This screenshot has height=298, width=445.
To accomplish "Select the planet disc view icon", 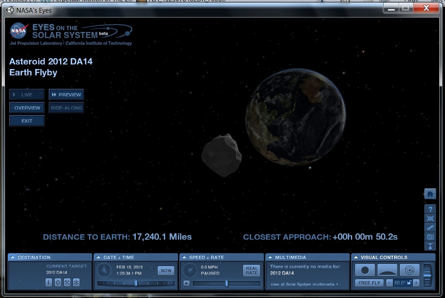I will click(x=365, y=270).
